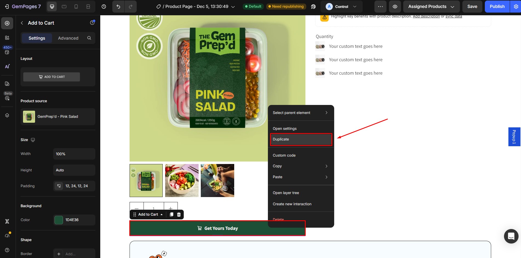
Task: Click the Size device responsive icon
Action: (33, 140)
